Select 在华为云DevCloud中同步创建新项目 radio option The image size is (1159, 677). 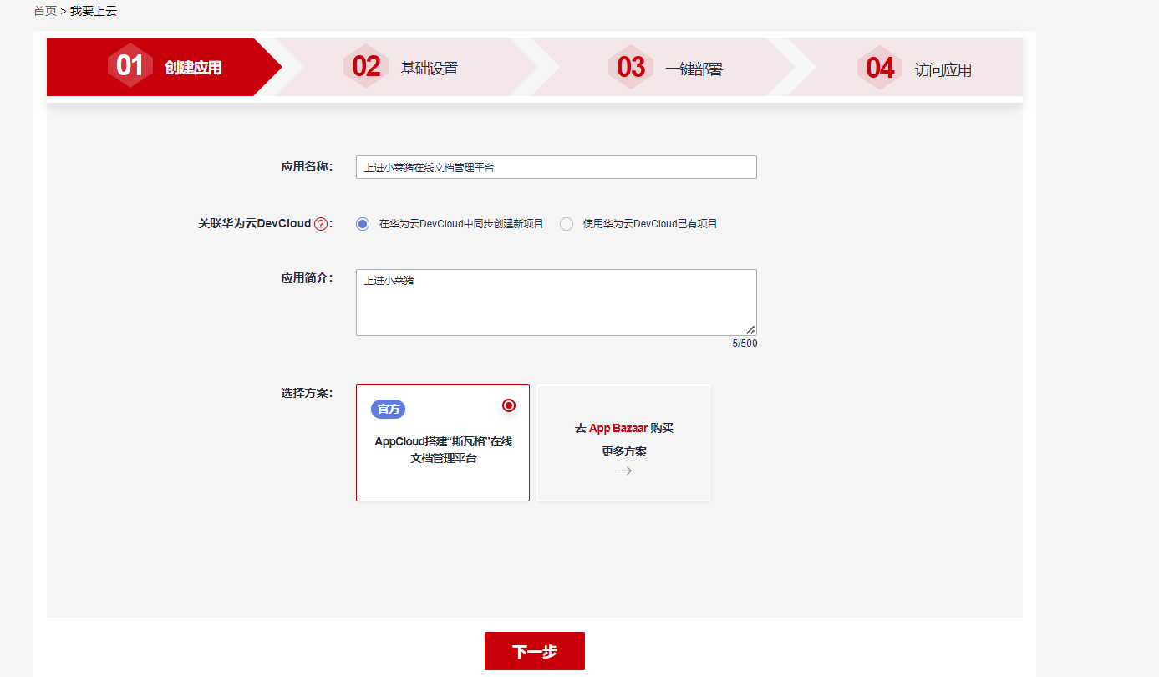[363, 224]
